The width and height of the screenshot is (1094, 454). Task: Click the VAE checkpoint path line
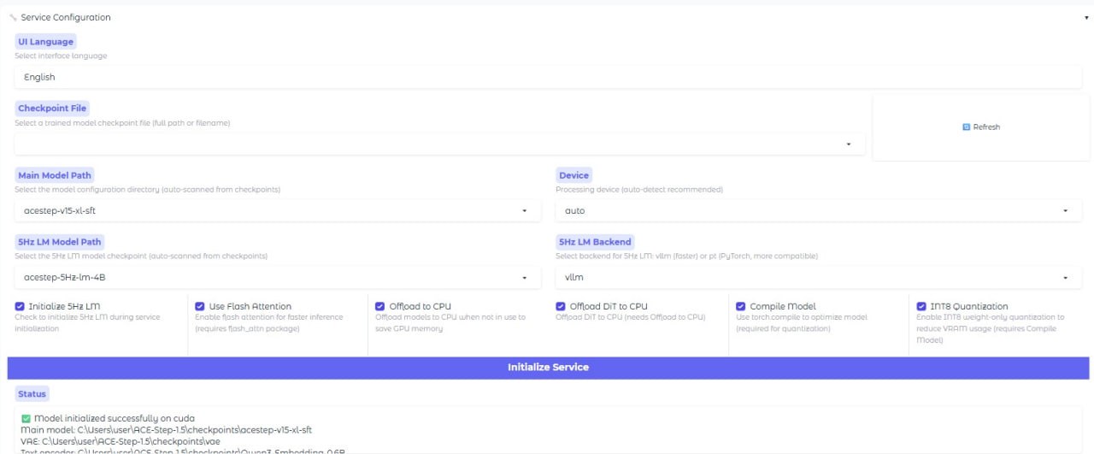121,441
